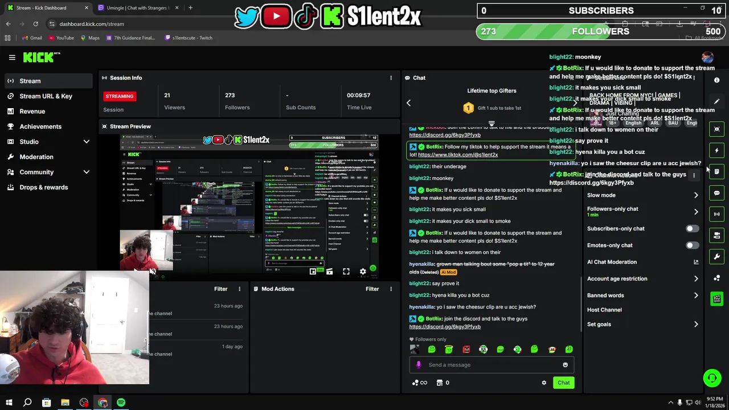Open chat settings gear icon
The height and width of the screenshot is (410, 729).
pyautogui.click(x=544, y=383)
